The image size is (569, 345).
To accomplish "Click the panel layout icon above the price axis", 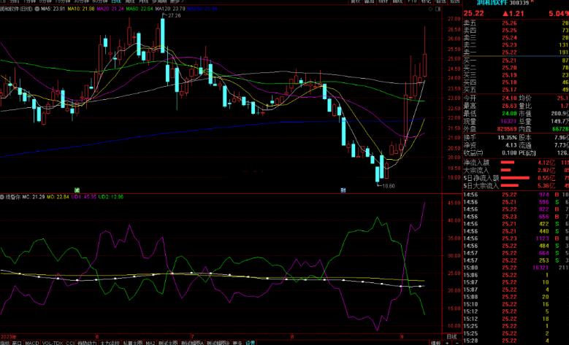I will coord(438,9).
